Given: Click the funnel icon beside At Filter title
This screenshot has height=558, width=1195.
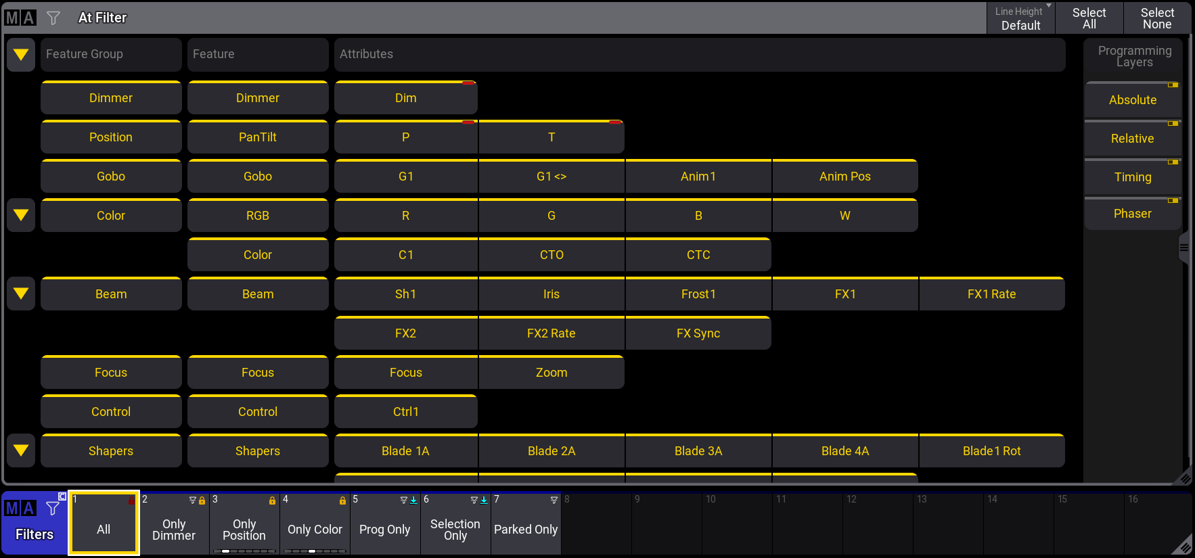Looking at the screenshot, I should [x=53, y=18].
